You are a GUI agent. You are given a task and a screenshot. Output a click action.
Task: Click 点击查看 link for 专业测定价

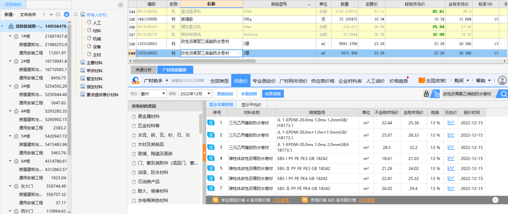pos(281,200)
